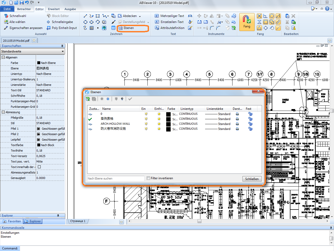334x251 pixels.
Task: Click the new layer icon in Ebenen dialog
Action: (x=88, y=99)
